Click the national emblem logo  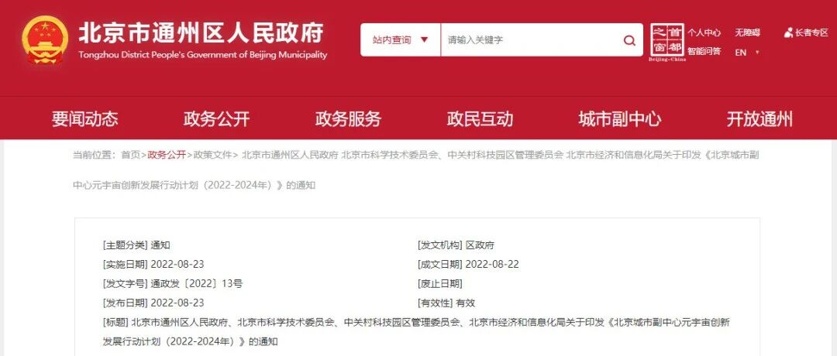tap(46, 40)
